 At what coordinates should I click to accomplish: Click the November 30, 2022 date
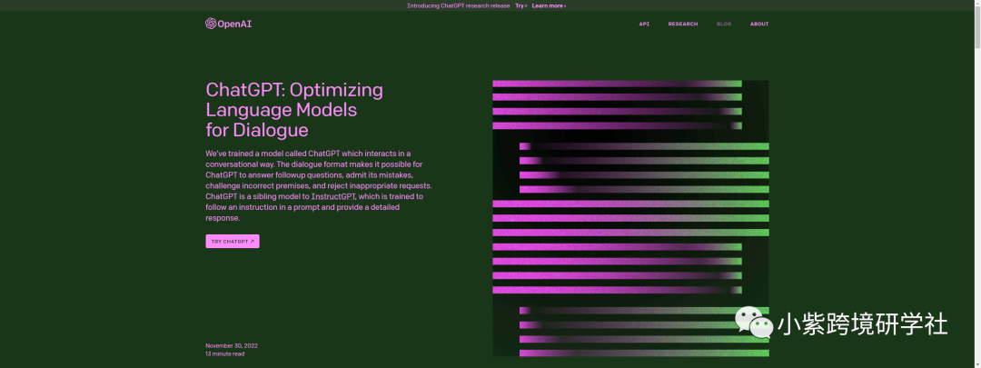click(232, 345)
